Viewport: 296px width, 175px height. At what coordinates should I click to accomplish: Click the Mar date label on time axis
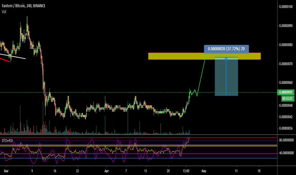point(6,171)
